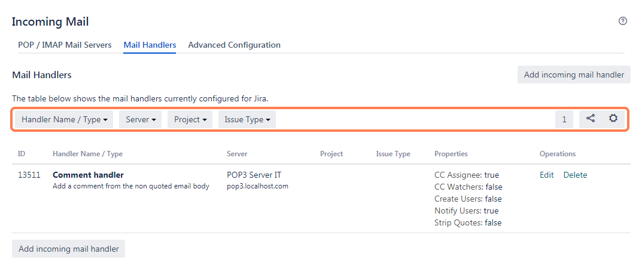
Task: Click the Comment handler name
Action: click(88, 175)
